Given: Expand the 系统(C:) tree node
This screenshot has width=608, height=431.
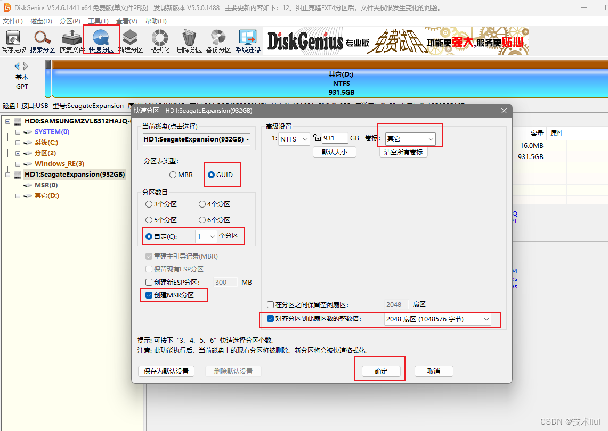Looking at the screenshot, I should pyautogui.click(x=18, y=143).
